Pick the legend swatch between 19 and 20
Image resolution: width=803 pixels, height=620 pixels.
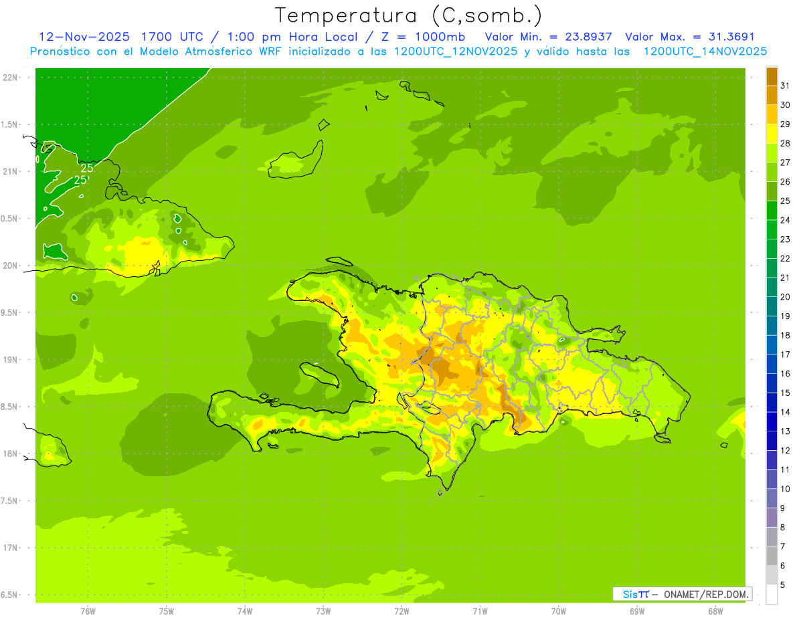tap(772, 306)
